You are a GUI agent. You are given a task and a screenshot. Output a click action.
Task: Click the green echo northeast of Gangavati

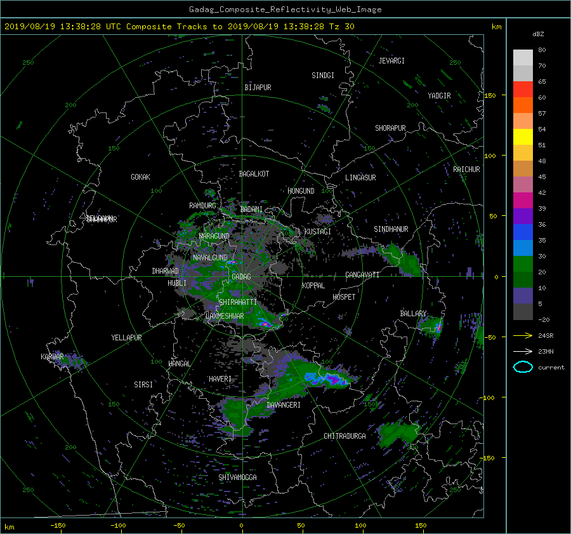[400, 260]
